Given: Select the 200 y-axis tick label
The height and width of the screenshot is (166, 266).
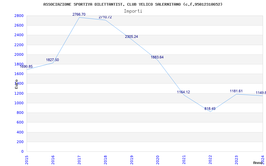Looking at the screenshot, I should (x=20, y=142).
